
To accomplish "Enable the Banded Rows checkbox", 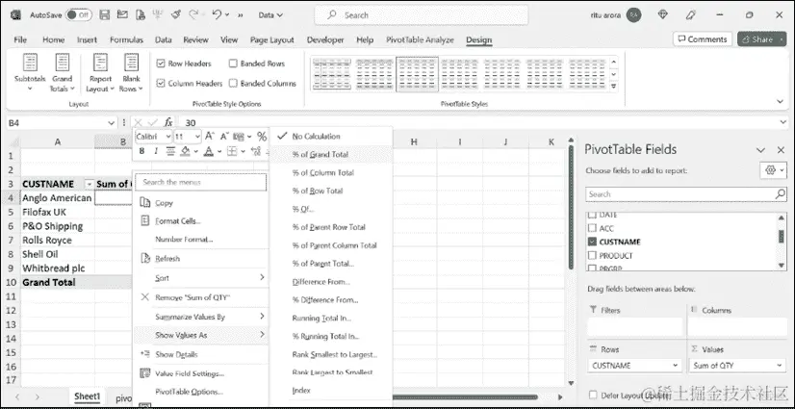I will [x=233, y=64].
